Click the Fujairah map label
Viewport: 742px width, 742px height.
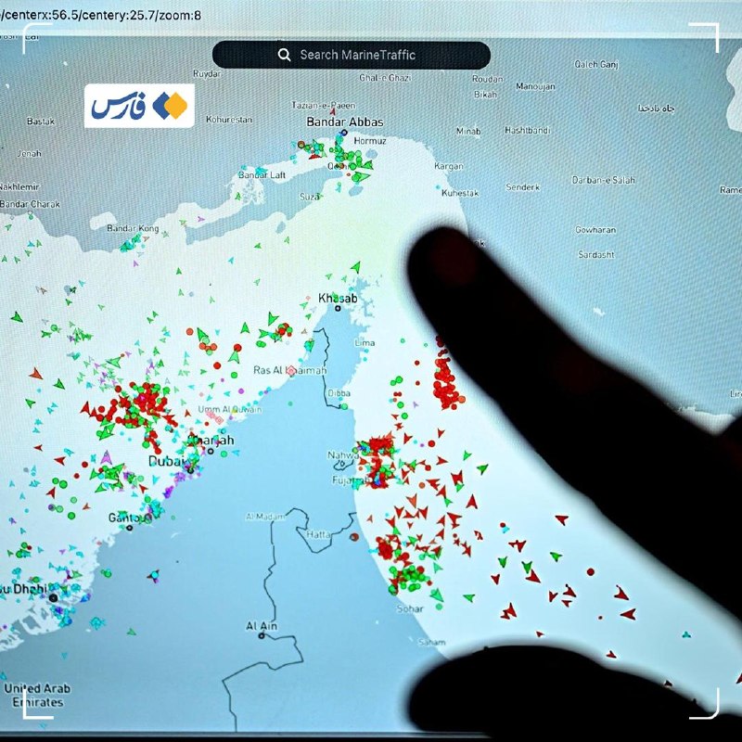(x=350, y=480)
